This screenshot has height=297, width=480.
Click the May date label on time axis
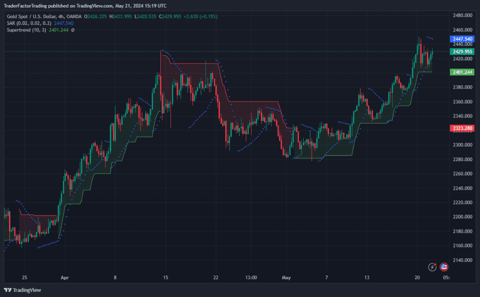coord(286,277)
